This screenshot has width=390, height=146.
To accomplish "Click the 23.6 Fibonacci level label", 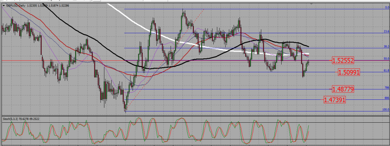I will (x=386, y=31).
